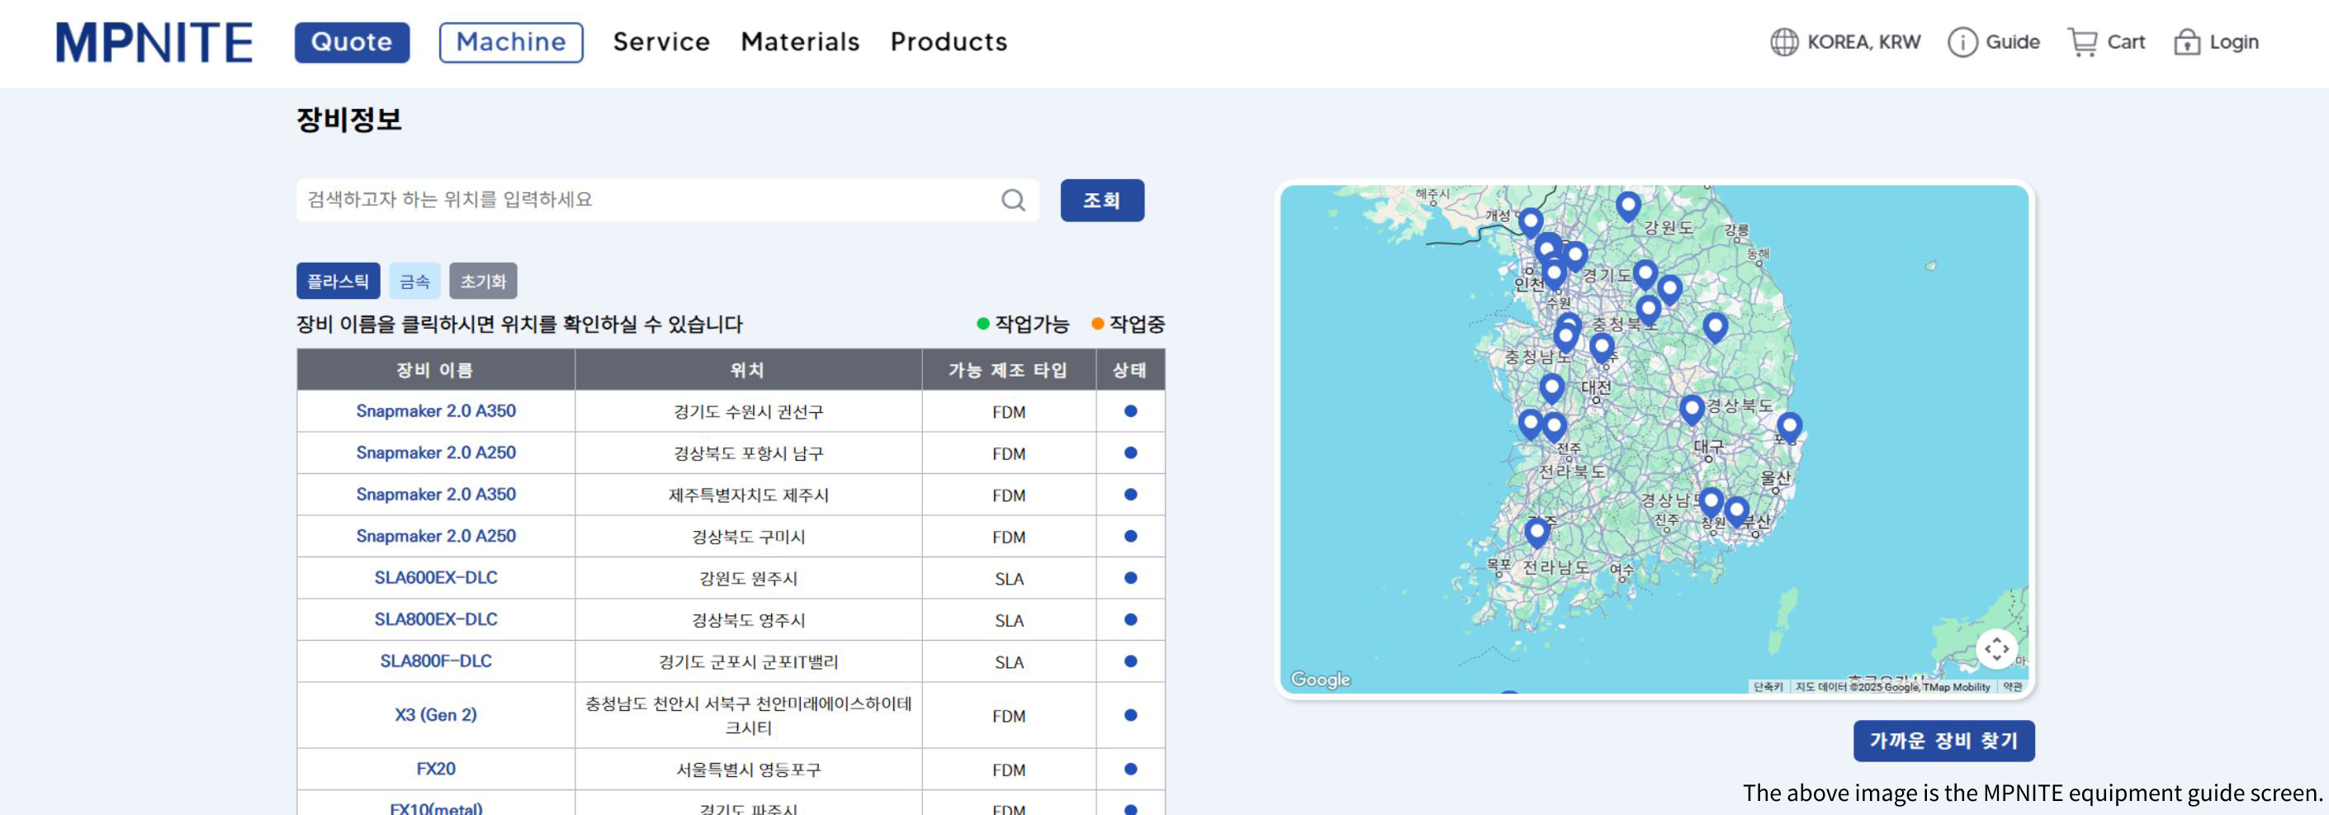Click the 강원도 원주시 location cell

click(748, 578)
